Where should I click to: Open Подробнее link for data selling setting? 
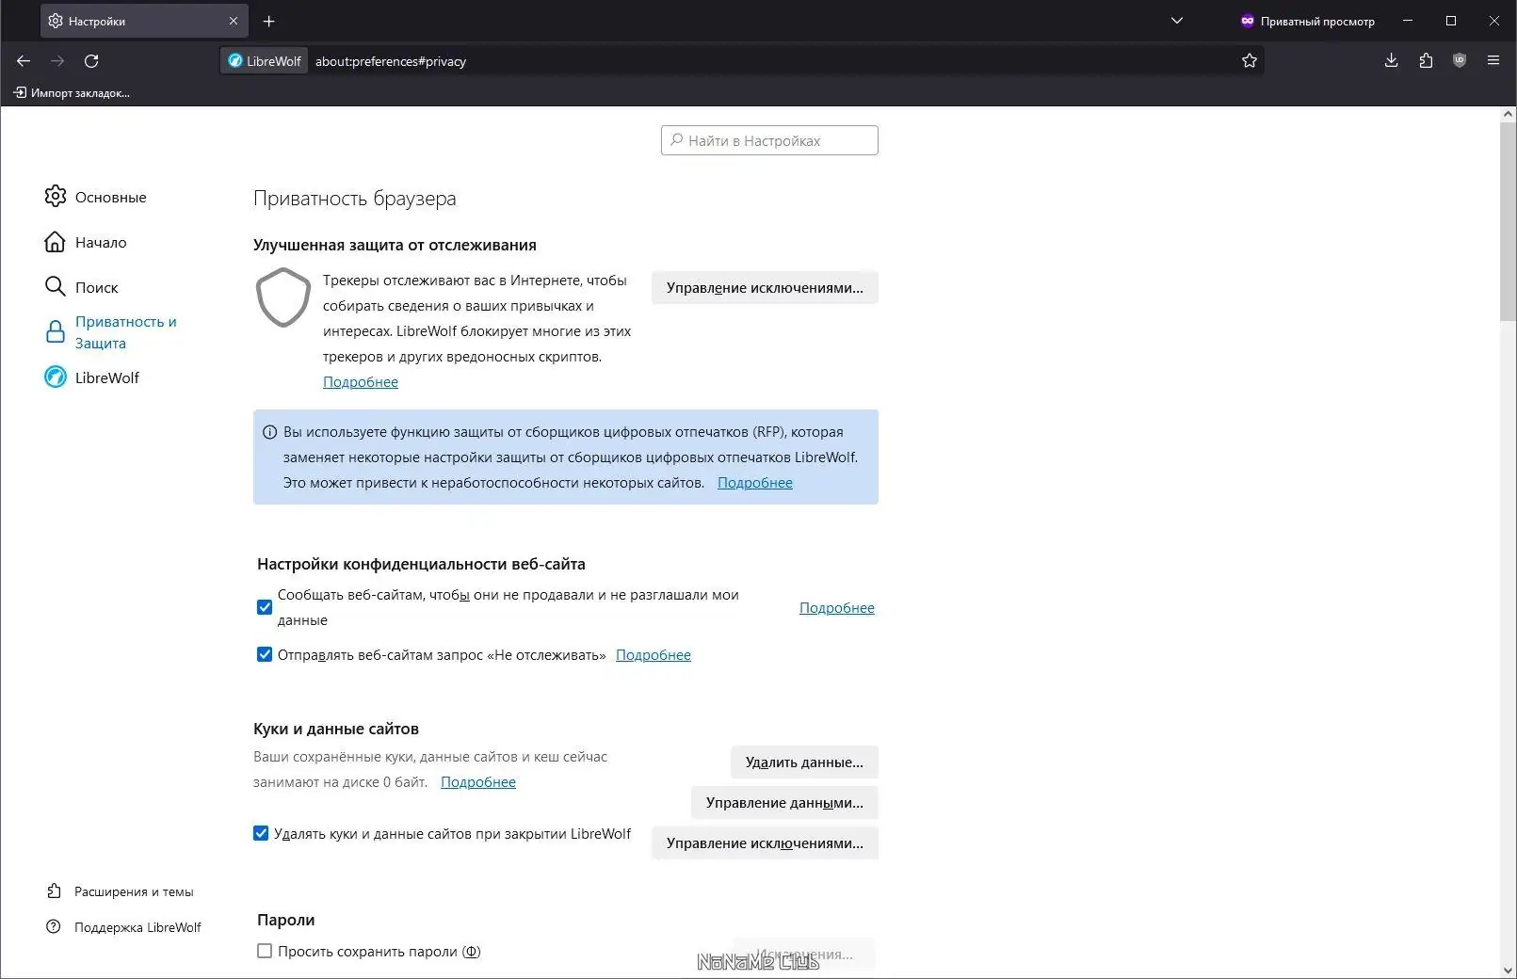coord(837,608)
